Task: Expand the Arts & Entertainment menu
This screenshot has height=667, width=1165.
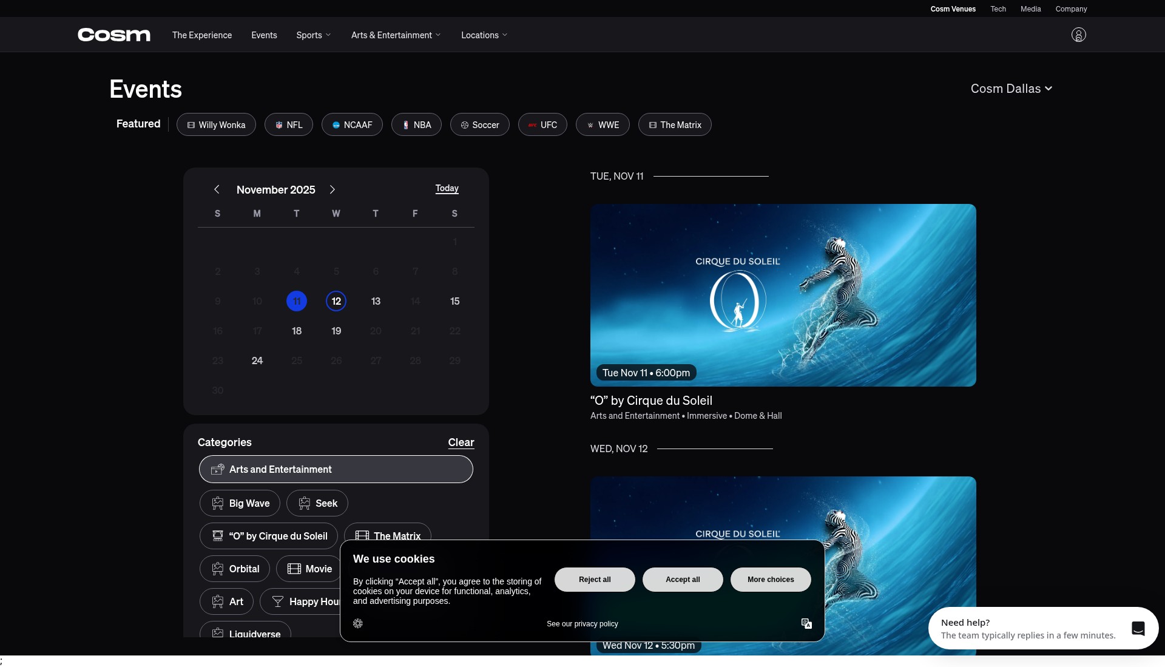Action: pos(396,35)
